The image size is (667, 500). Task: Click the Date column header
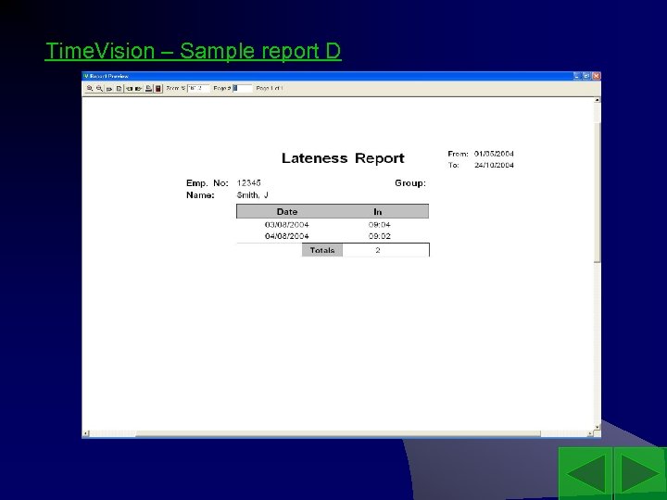point(287,212)
